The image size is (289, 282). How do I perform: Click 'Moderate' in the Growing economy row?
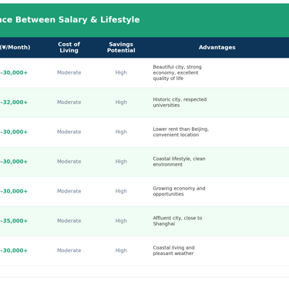click(69, 191)
